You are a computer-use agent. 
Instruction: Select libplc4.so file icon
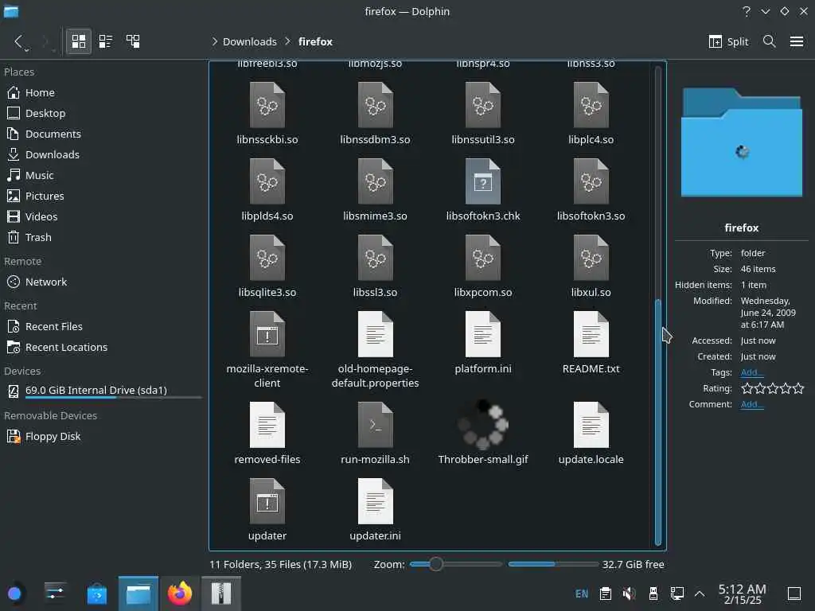point(591,105)
